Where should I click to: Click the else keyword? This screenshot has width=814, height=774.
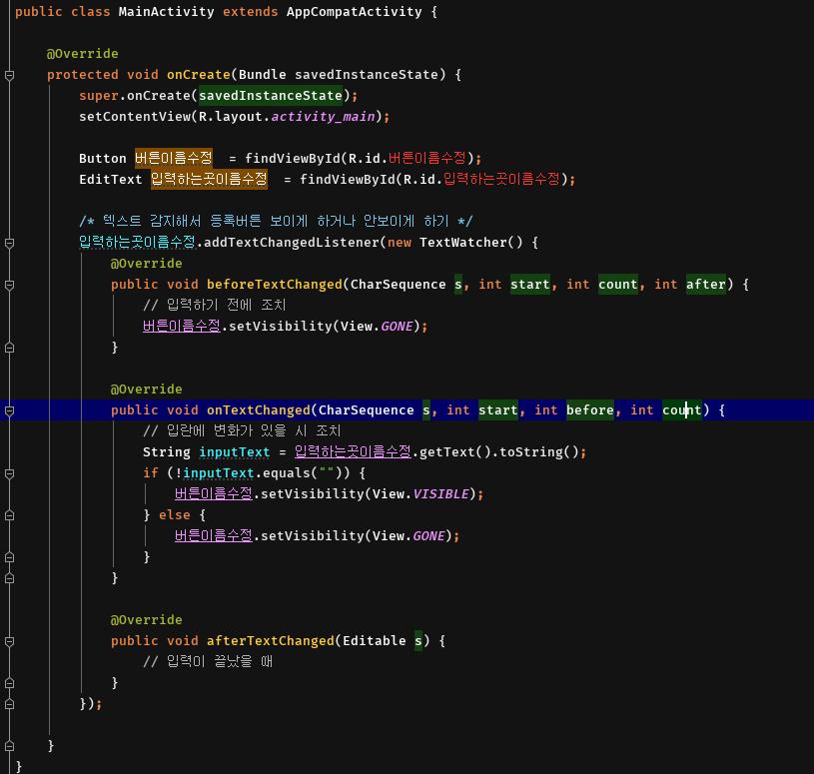coord(175,515)
